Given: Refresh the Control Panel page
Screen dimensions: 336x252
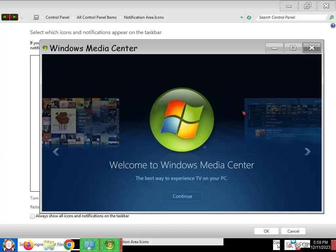Looking at the screenshot, I should click(x=249, y=18).
